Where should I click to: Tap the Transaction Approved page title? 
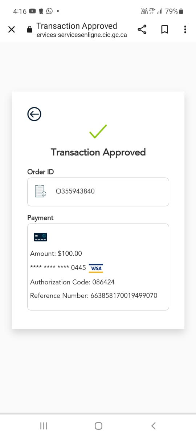click(x=98, y=152)
